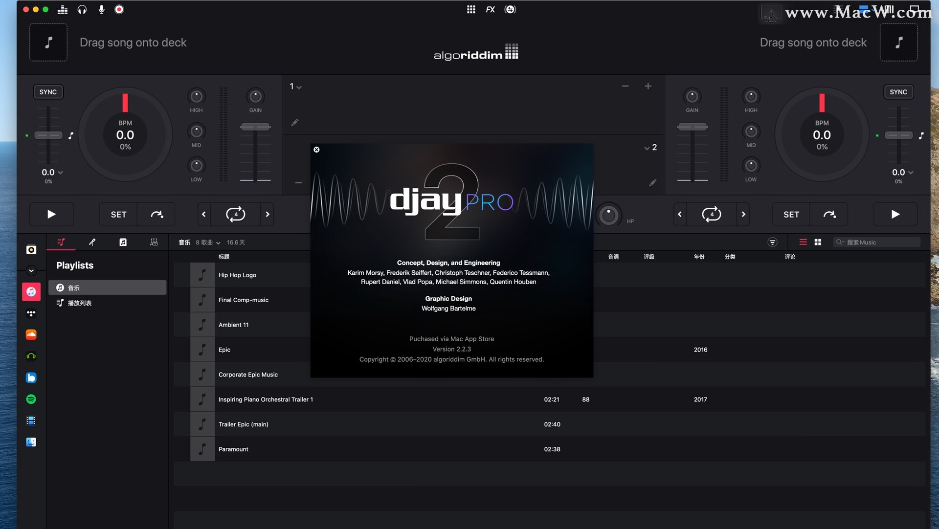The image size is (939, 529).
Task: Toggle the Automix icon in title bar
Action: click(x=510, y=9)
